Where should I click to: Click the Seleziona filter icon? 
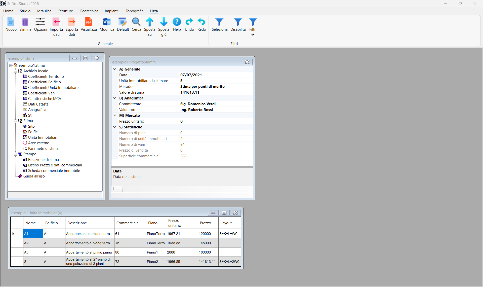219,22
